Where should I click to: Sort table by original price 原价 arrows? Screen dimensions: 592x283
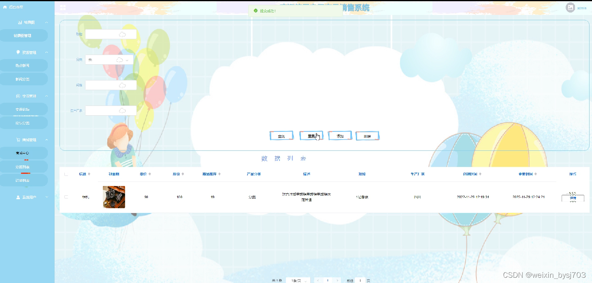pos(183,174)
